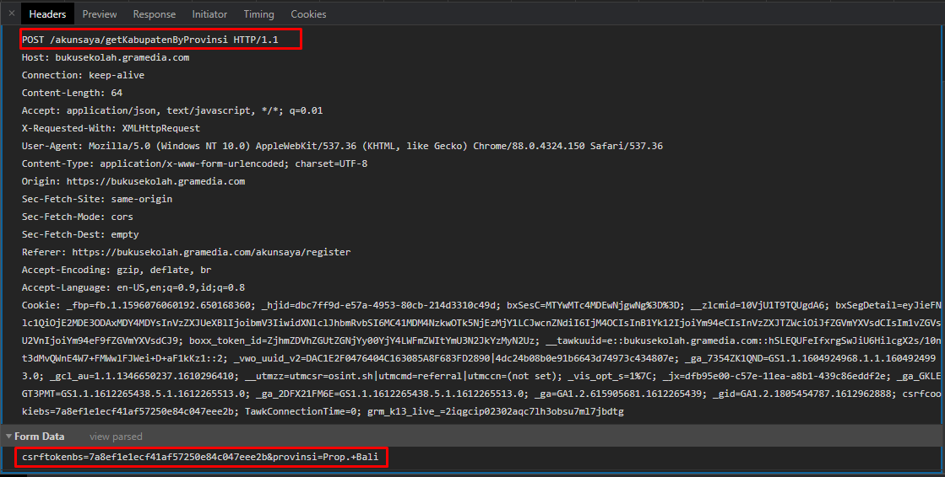Click the Host header line

106,58
